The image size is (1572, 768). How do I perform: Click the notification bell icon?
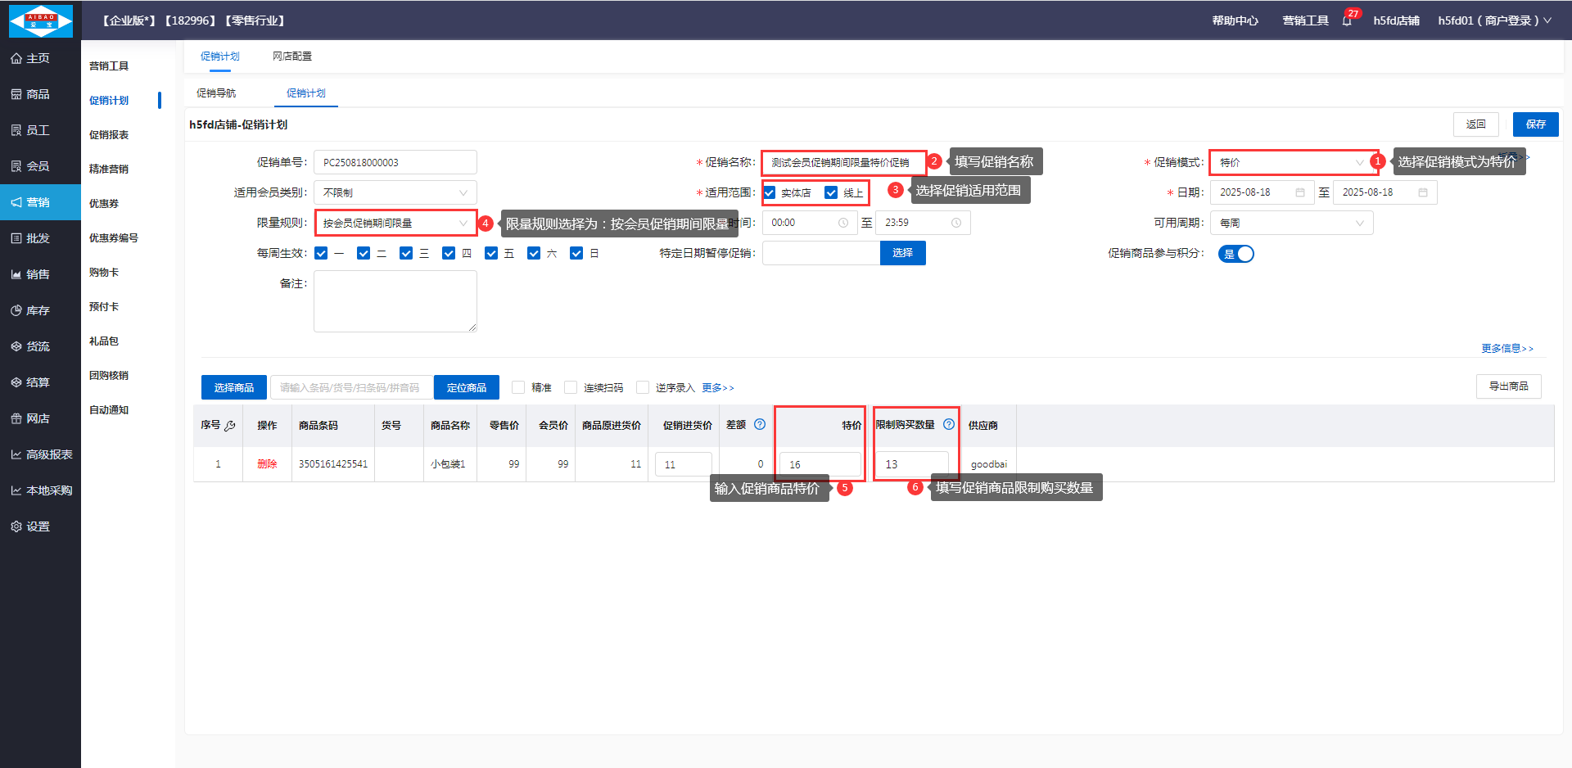1347,20
